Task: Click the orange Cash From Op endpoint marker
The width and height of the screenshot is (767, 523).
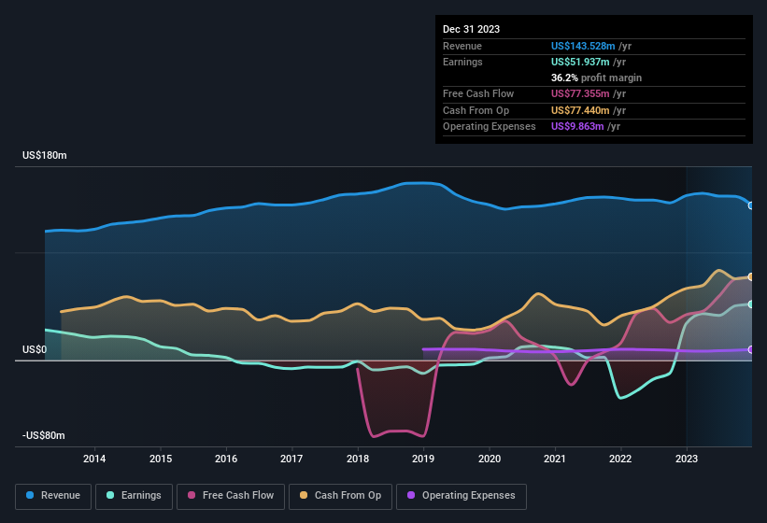Action: click(751, 277)
